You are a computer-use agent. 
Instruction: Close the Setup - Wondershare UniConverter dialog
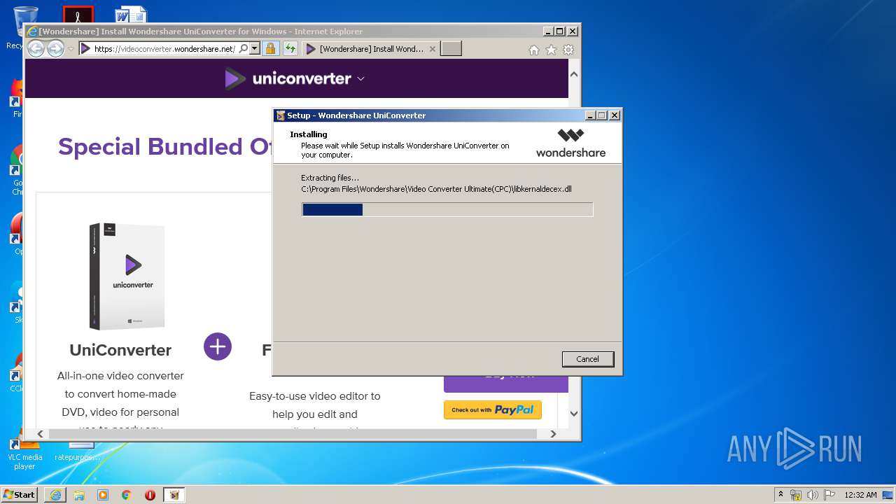[615, 115]
